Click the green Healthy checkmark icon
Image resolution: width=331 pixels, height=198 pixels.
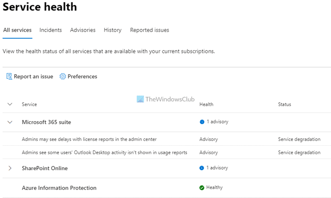[202, 188]
